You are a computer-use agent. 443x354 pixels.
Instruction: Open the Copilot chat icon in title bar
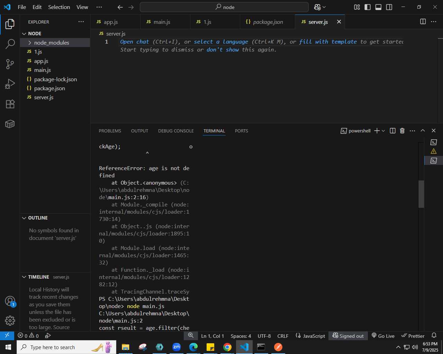click(317, 7)
